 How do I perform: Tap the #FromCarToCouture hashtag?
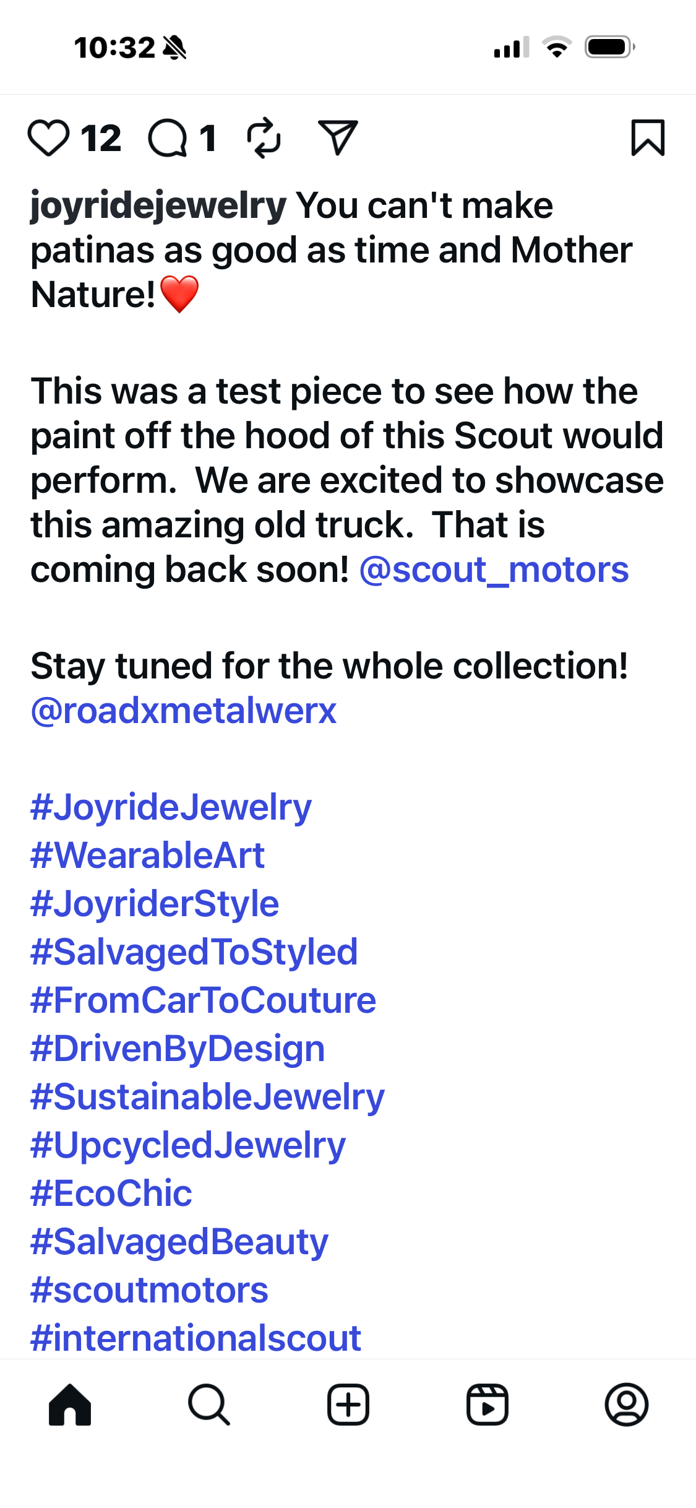[x=203, y=1000]
